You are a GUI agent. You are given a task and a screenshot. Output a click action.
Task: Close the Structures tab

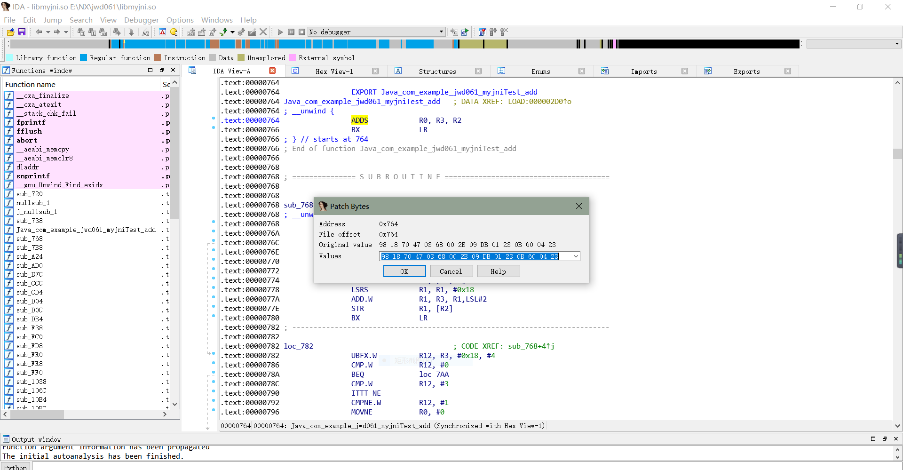(x=478, y=71)
